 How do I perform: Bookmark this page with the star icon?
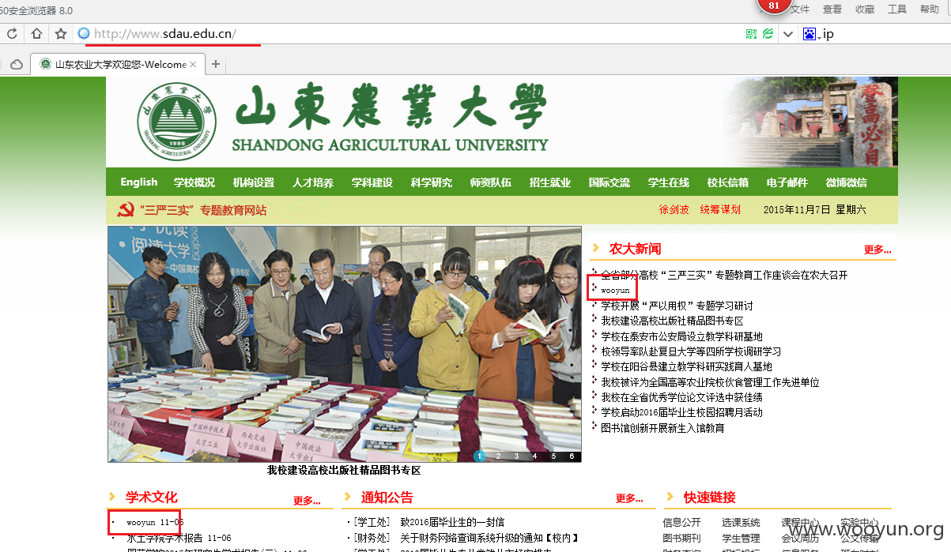coord(60,34)
